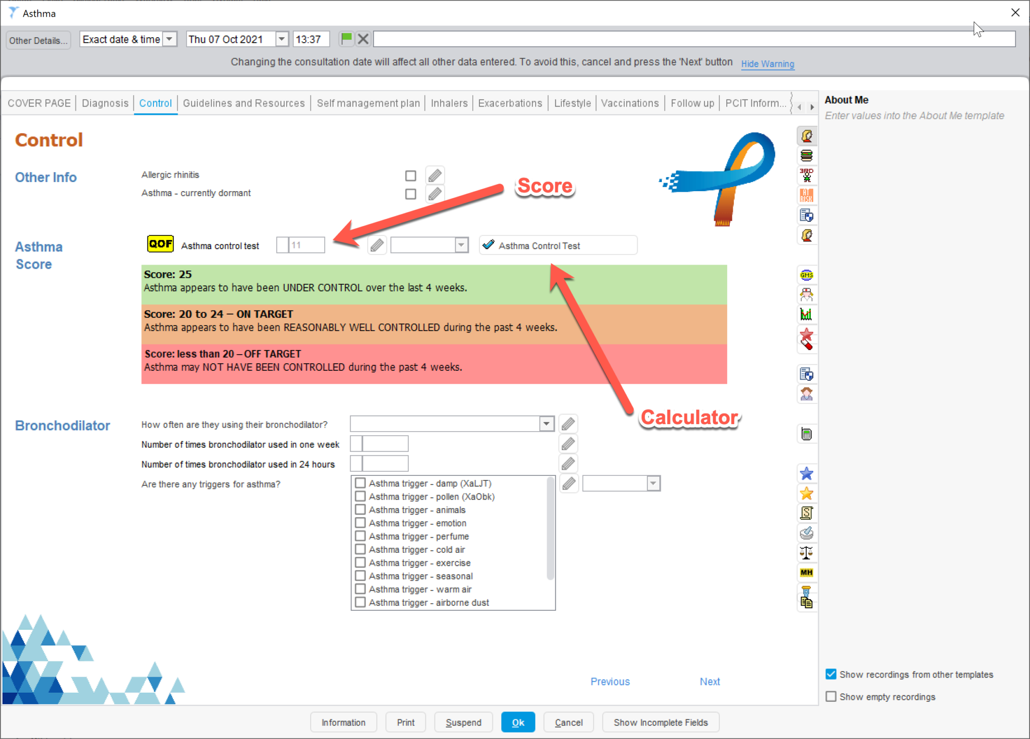Image resolution: width=1030 pixels, height=739 pixels.
Task: Enable the Asthma trigger - pollen checkbox
Action: pyautogui.click(x=360, y=496)
